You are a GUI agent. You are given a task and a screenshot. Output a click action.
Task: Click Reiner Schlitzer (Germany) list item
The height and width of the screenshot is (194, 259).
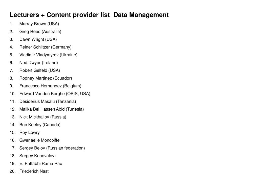pyautogui.click(x=46, y=47)
